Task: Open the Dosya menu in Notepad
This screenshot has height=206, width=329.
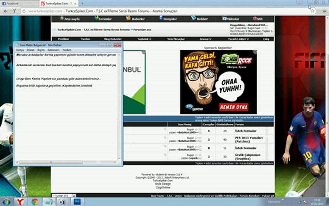Action: coord(20,50)
